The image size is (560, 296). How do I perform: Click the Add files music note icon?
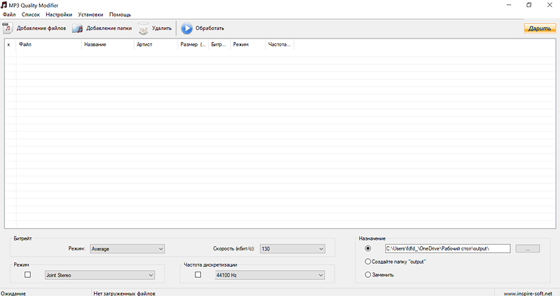point(8,29)
